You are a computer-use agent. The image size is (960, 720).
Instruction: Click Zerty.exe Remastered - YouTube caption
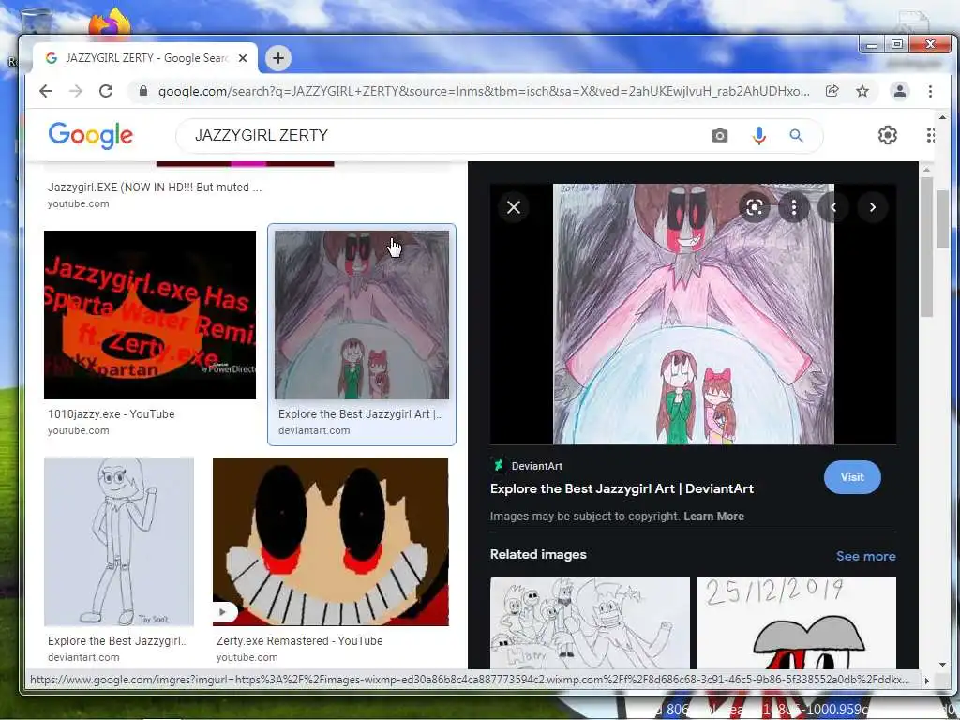click(x=299, y=640)
